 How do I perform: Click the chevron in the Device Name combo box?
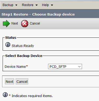pos(79,67)
